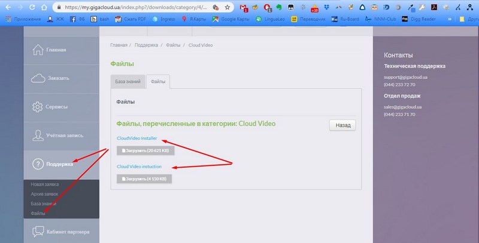
Task: Open the Adobe Acrobat PDF extension
Action: tap(433, 7)
